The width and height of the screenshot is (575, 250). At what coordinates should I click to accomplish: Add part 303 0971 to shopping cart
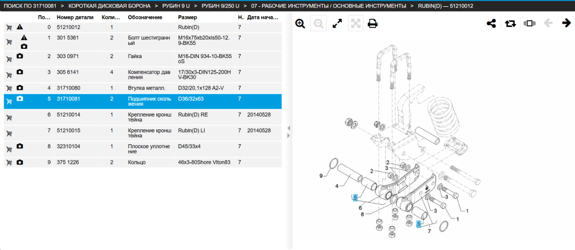pos(9,59)
